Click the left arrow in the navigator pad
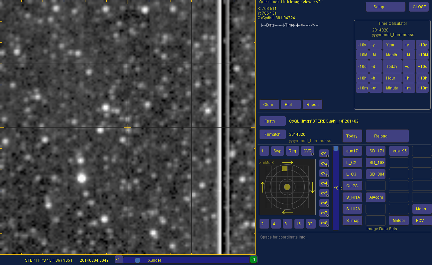The image size is (432, 265). click(287, 212)
